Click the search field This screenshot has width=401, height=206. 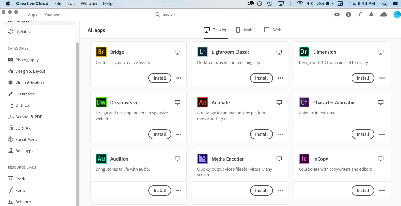[x=202, y=15]
